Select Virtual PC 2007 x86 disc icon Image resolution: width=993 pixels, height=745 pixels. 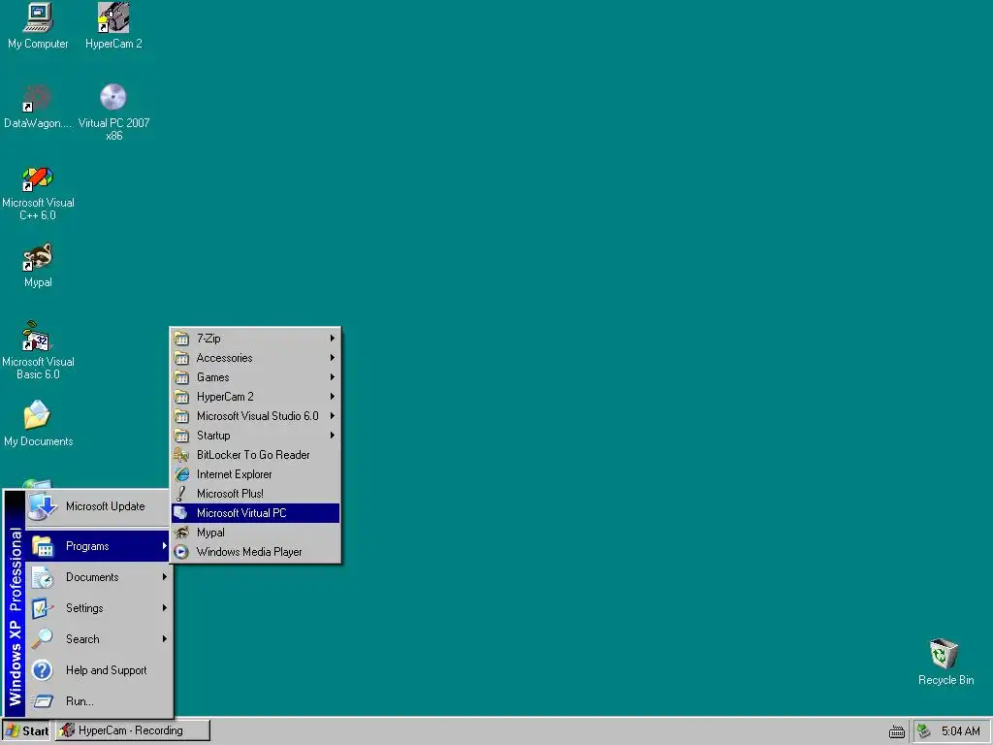click(113, 98)
